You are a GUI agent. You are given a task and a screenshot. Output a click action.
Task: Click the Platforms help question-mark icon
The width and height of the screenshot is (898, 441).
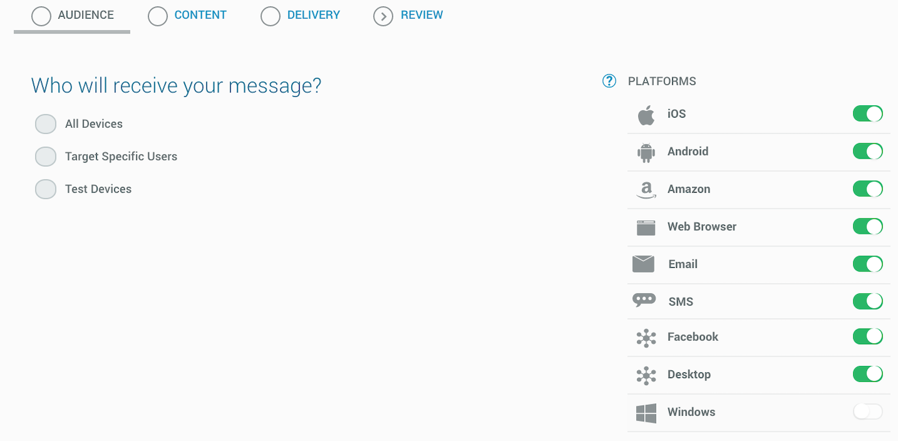coord(609,81)
